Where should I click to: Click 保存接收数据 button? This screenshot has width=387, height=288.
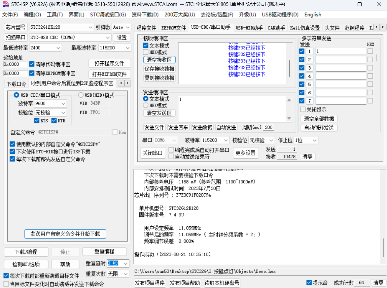pos(159,69)
